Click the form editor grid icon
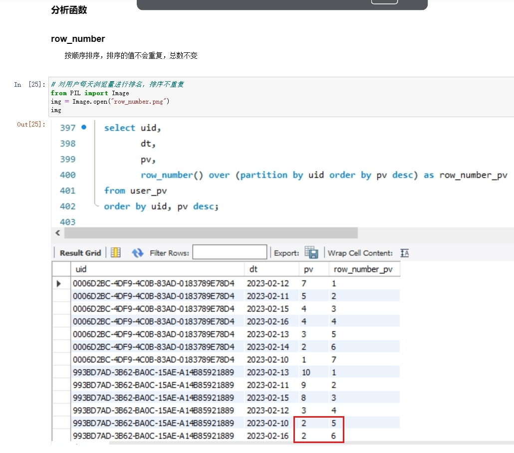 pos(115,253)
